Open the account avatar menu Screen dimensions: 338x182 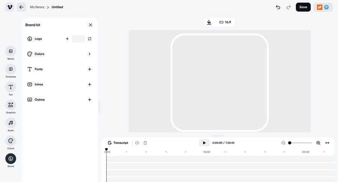click(323, 7)
